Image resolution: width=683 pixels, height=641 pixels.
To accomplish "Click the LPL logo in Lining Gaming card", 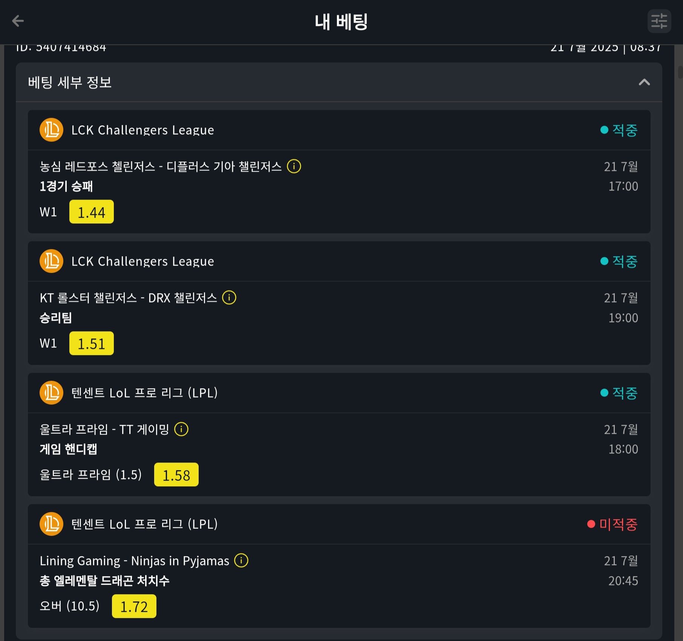I will [x=51, y=524].
